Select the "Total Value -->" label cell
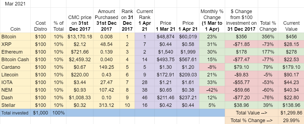This screenshot has height=124, width=304. point(251,113)
